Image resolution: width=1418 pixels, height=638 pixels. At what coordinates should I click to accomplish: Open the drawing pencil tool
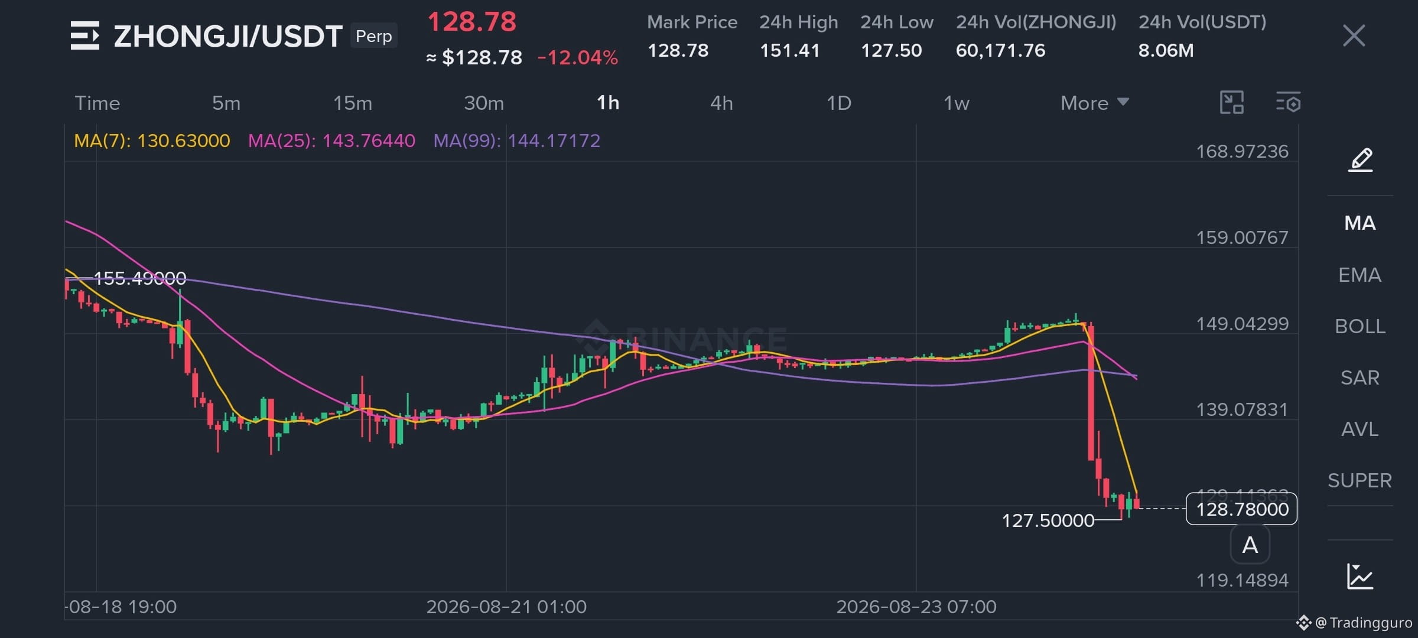[1360, 159]
